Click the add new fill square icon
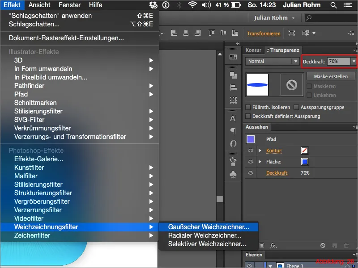Viewport: 358px width, 268px height. point(262,245)
